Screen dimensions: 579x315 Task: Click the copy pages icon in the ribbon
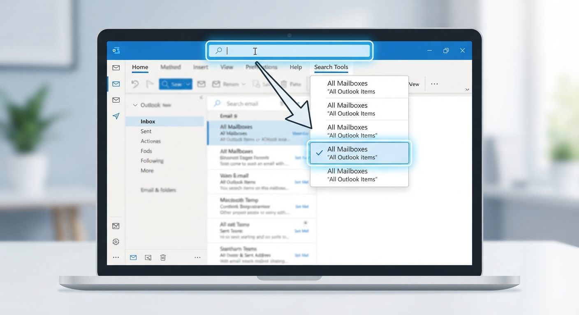point(256,84)
